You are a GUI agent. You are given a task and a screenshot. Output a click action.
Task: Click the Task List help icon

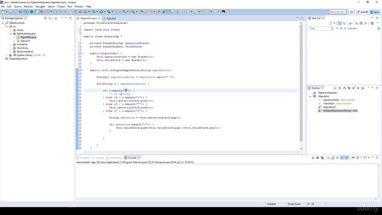tap(378, 29)
